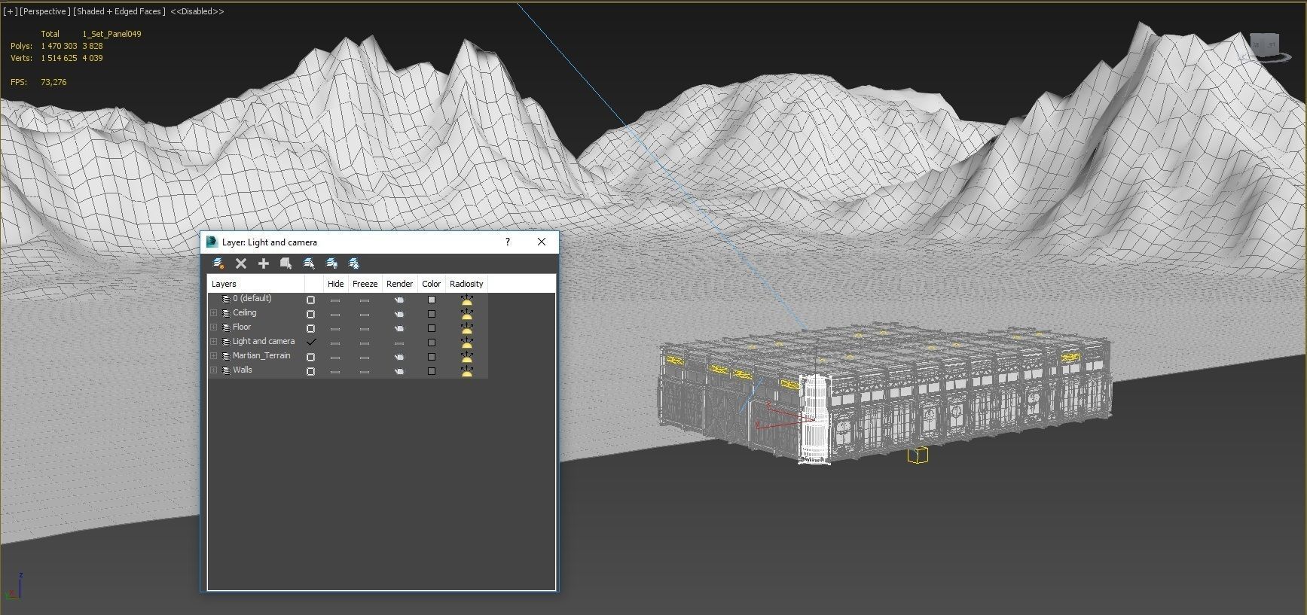Viewport: 1307px width, 615px height.
Task: Make Ceiling the current layer
Action: pyautogui.click(x=310, y=314)
